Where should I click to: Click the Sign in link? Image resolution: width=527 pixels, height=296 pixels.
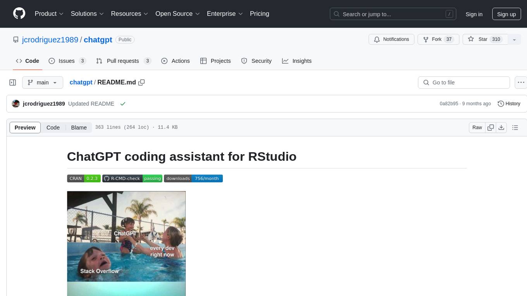[x=474, y=14]
